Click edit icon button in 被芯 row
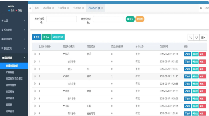Viewport: 209px width, 116px height. [x=188, y=54]
